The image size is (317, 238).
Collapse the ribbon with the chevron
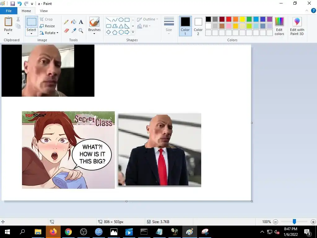[307, 11]
